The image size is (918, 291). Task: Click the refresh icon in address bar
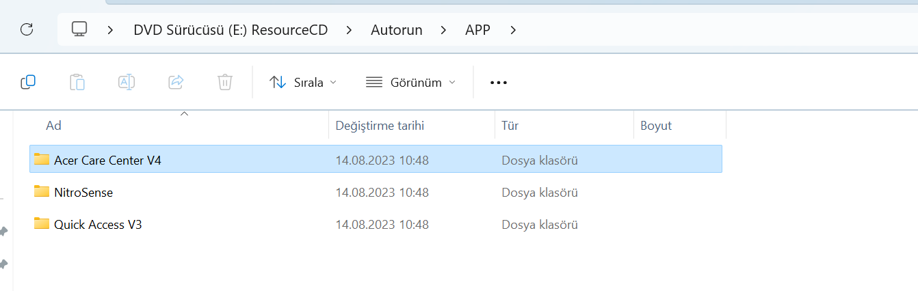point(27,30)
